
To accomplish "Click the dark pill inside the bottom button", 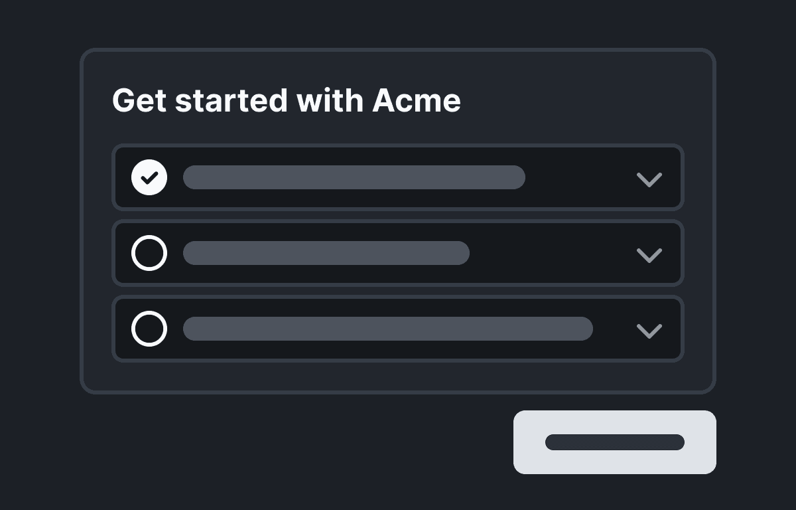I will click(x=615, y=442).
